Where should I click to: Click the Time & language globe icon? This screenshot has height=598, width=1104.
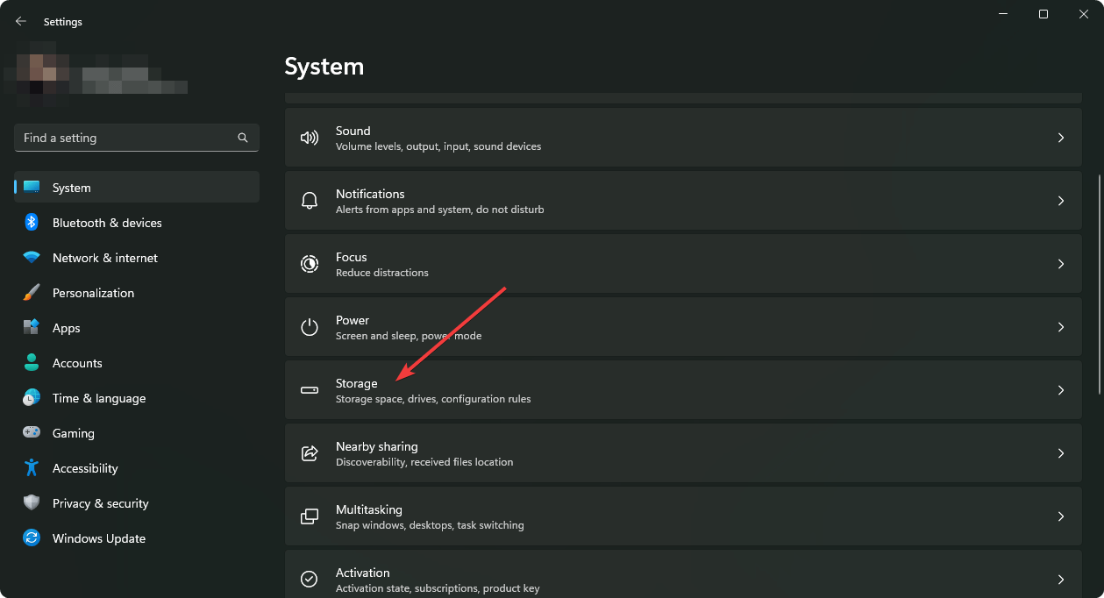click(32, 398)
